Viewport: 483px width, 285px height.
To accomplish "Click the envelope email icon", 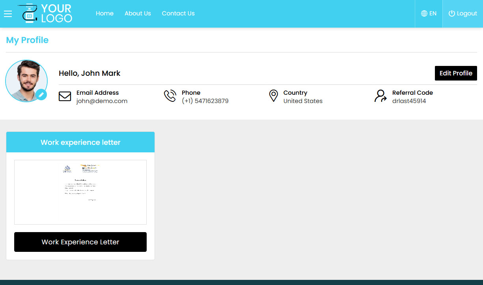I will 65,96.
